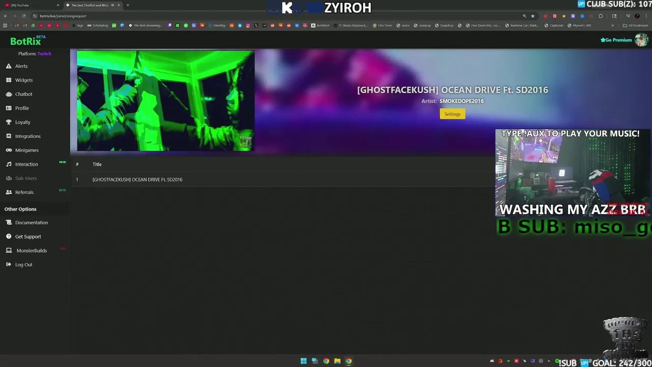
Task: Select the Log Out arrow icon
Action: pyautogui.click(x=9, y=265)
